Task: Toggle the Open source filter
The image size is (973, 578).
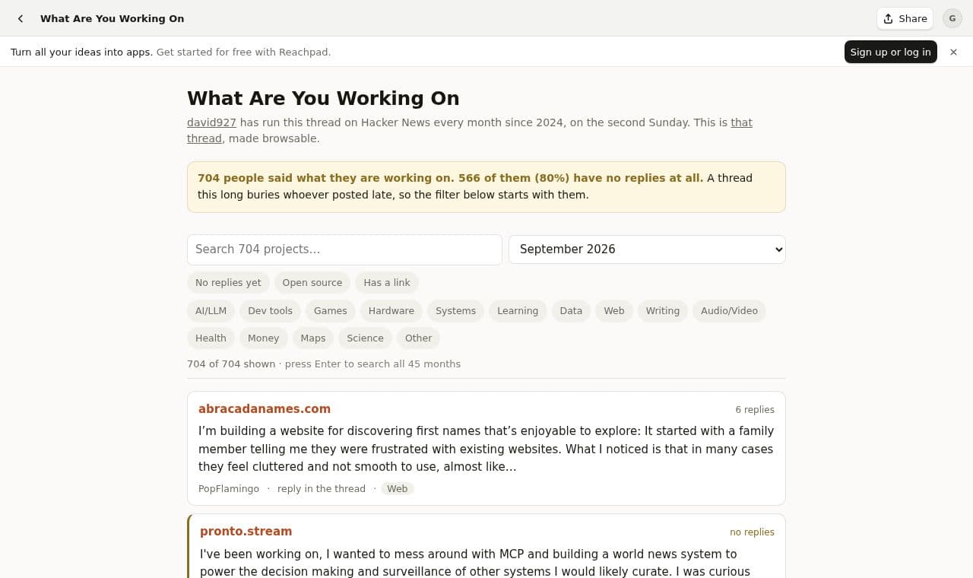Action: tap(312, 283)
